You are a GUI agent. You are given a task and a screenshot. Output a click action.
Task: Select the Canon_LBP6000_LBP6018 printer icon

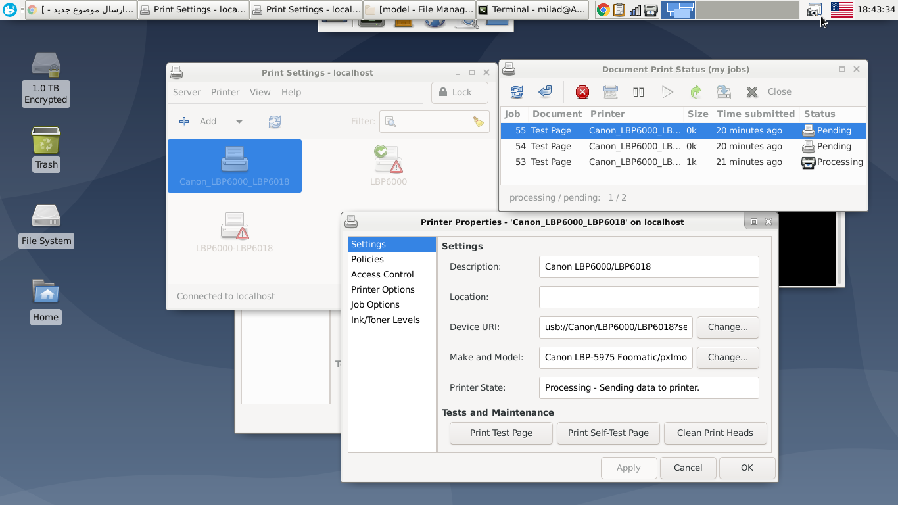[235, 166]
